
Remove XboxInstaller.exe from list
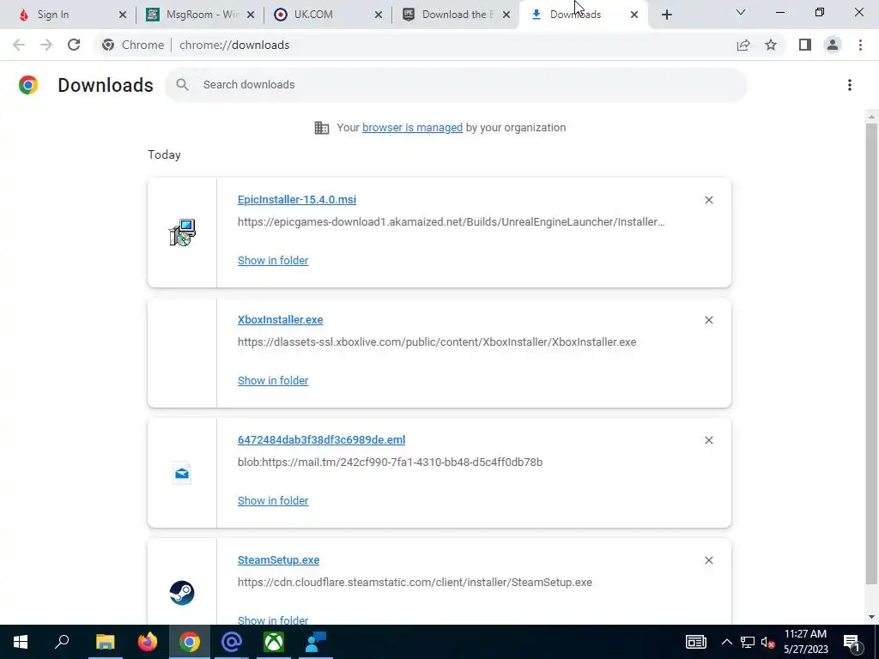(708, 320)
